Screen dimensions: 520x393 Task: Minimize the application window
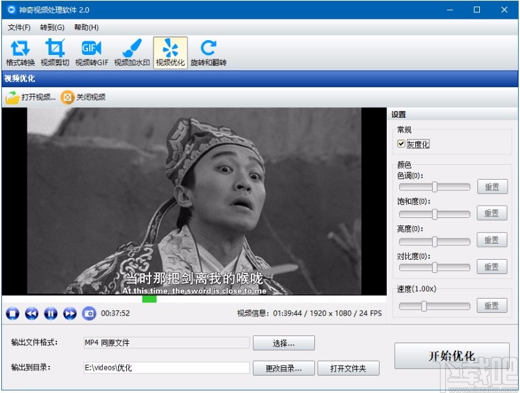[x=450, y=10]
